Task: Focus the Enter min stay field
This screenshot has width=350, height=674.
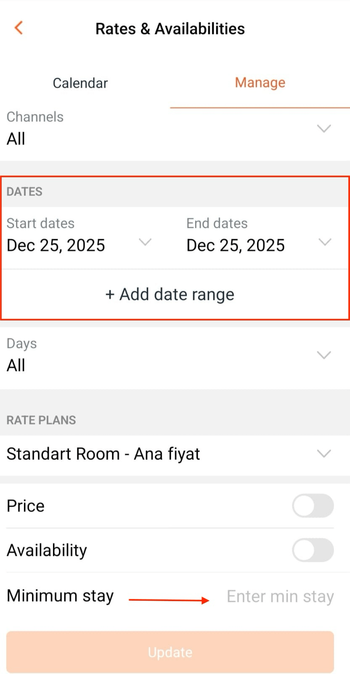Action: [x=280, y=596]
